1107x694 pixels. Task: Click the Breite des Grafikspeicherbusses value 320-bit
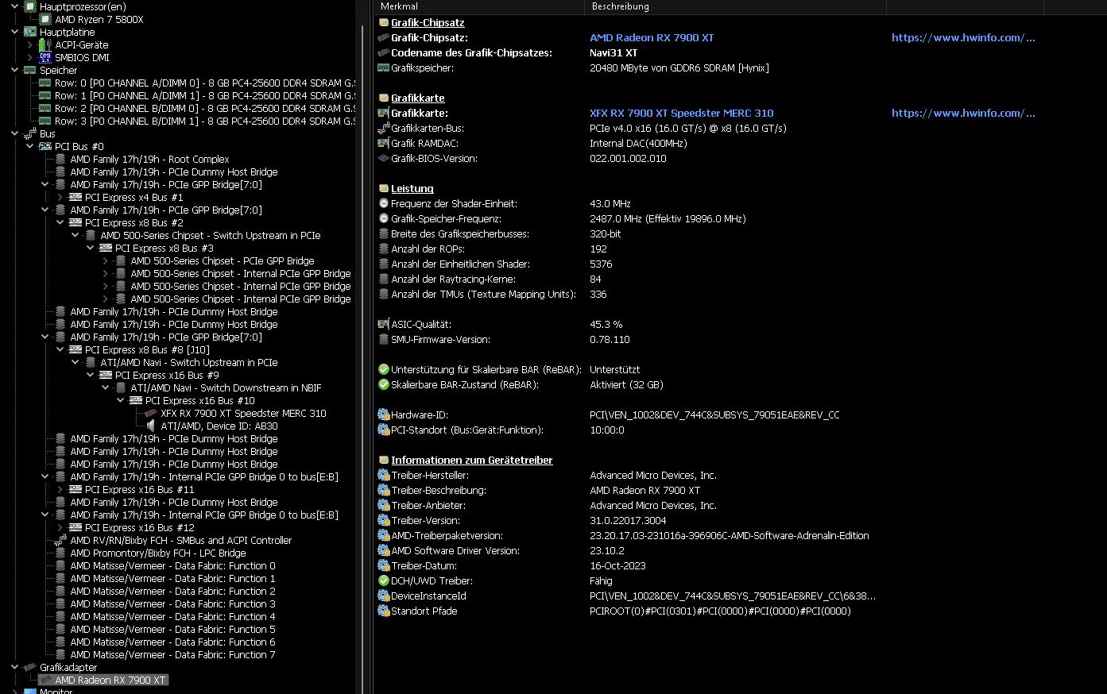pyautogui.click(x=606, y=233)
